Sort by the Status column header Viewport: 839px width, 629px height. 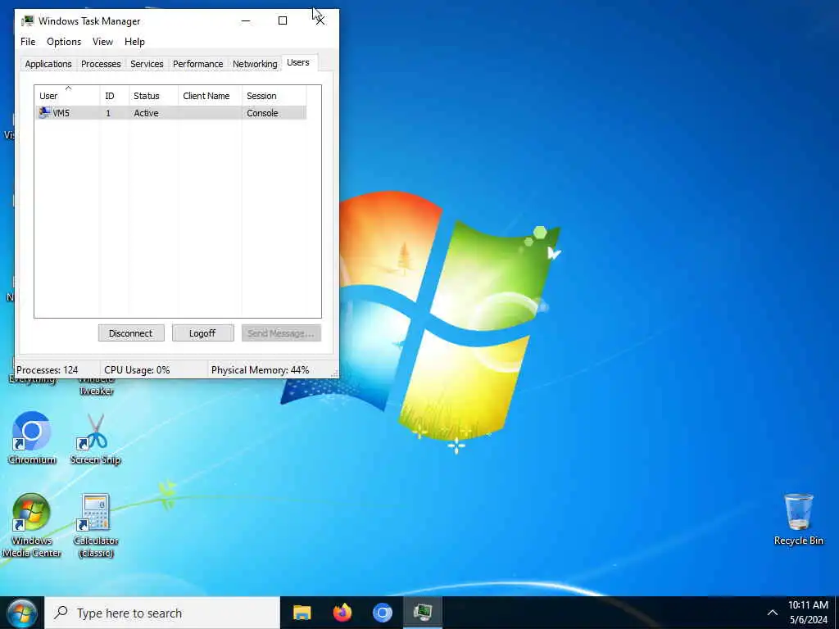153,96
